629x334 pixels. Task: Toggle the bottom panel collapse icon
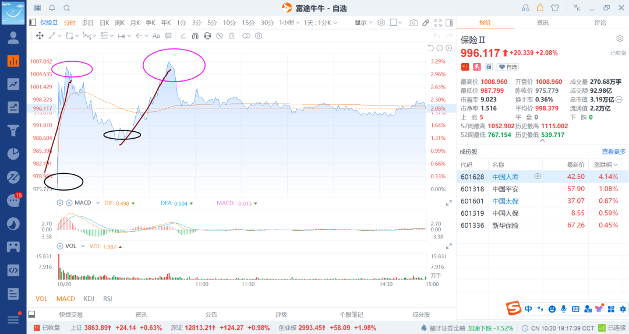31,314
